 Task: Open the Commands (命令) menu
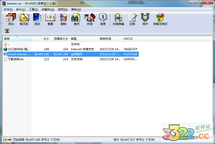21,9
